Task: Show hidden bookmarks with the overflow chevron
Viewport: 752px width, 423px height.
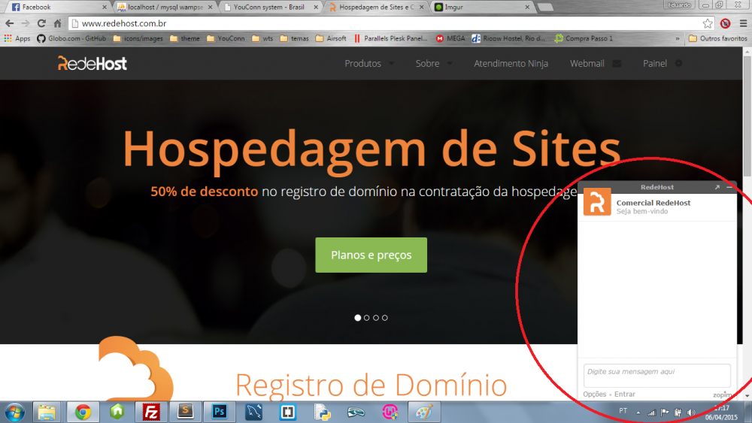Action: pyautogui.click(x=678, y=38)
